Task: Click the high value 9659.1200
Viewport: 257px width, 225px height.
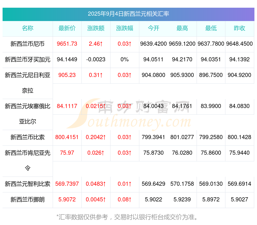Action: click(182, 44)
